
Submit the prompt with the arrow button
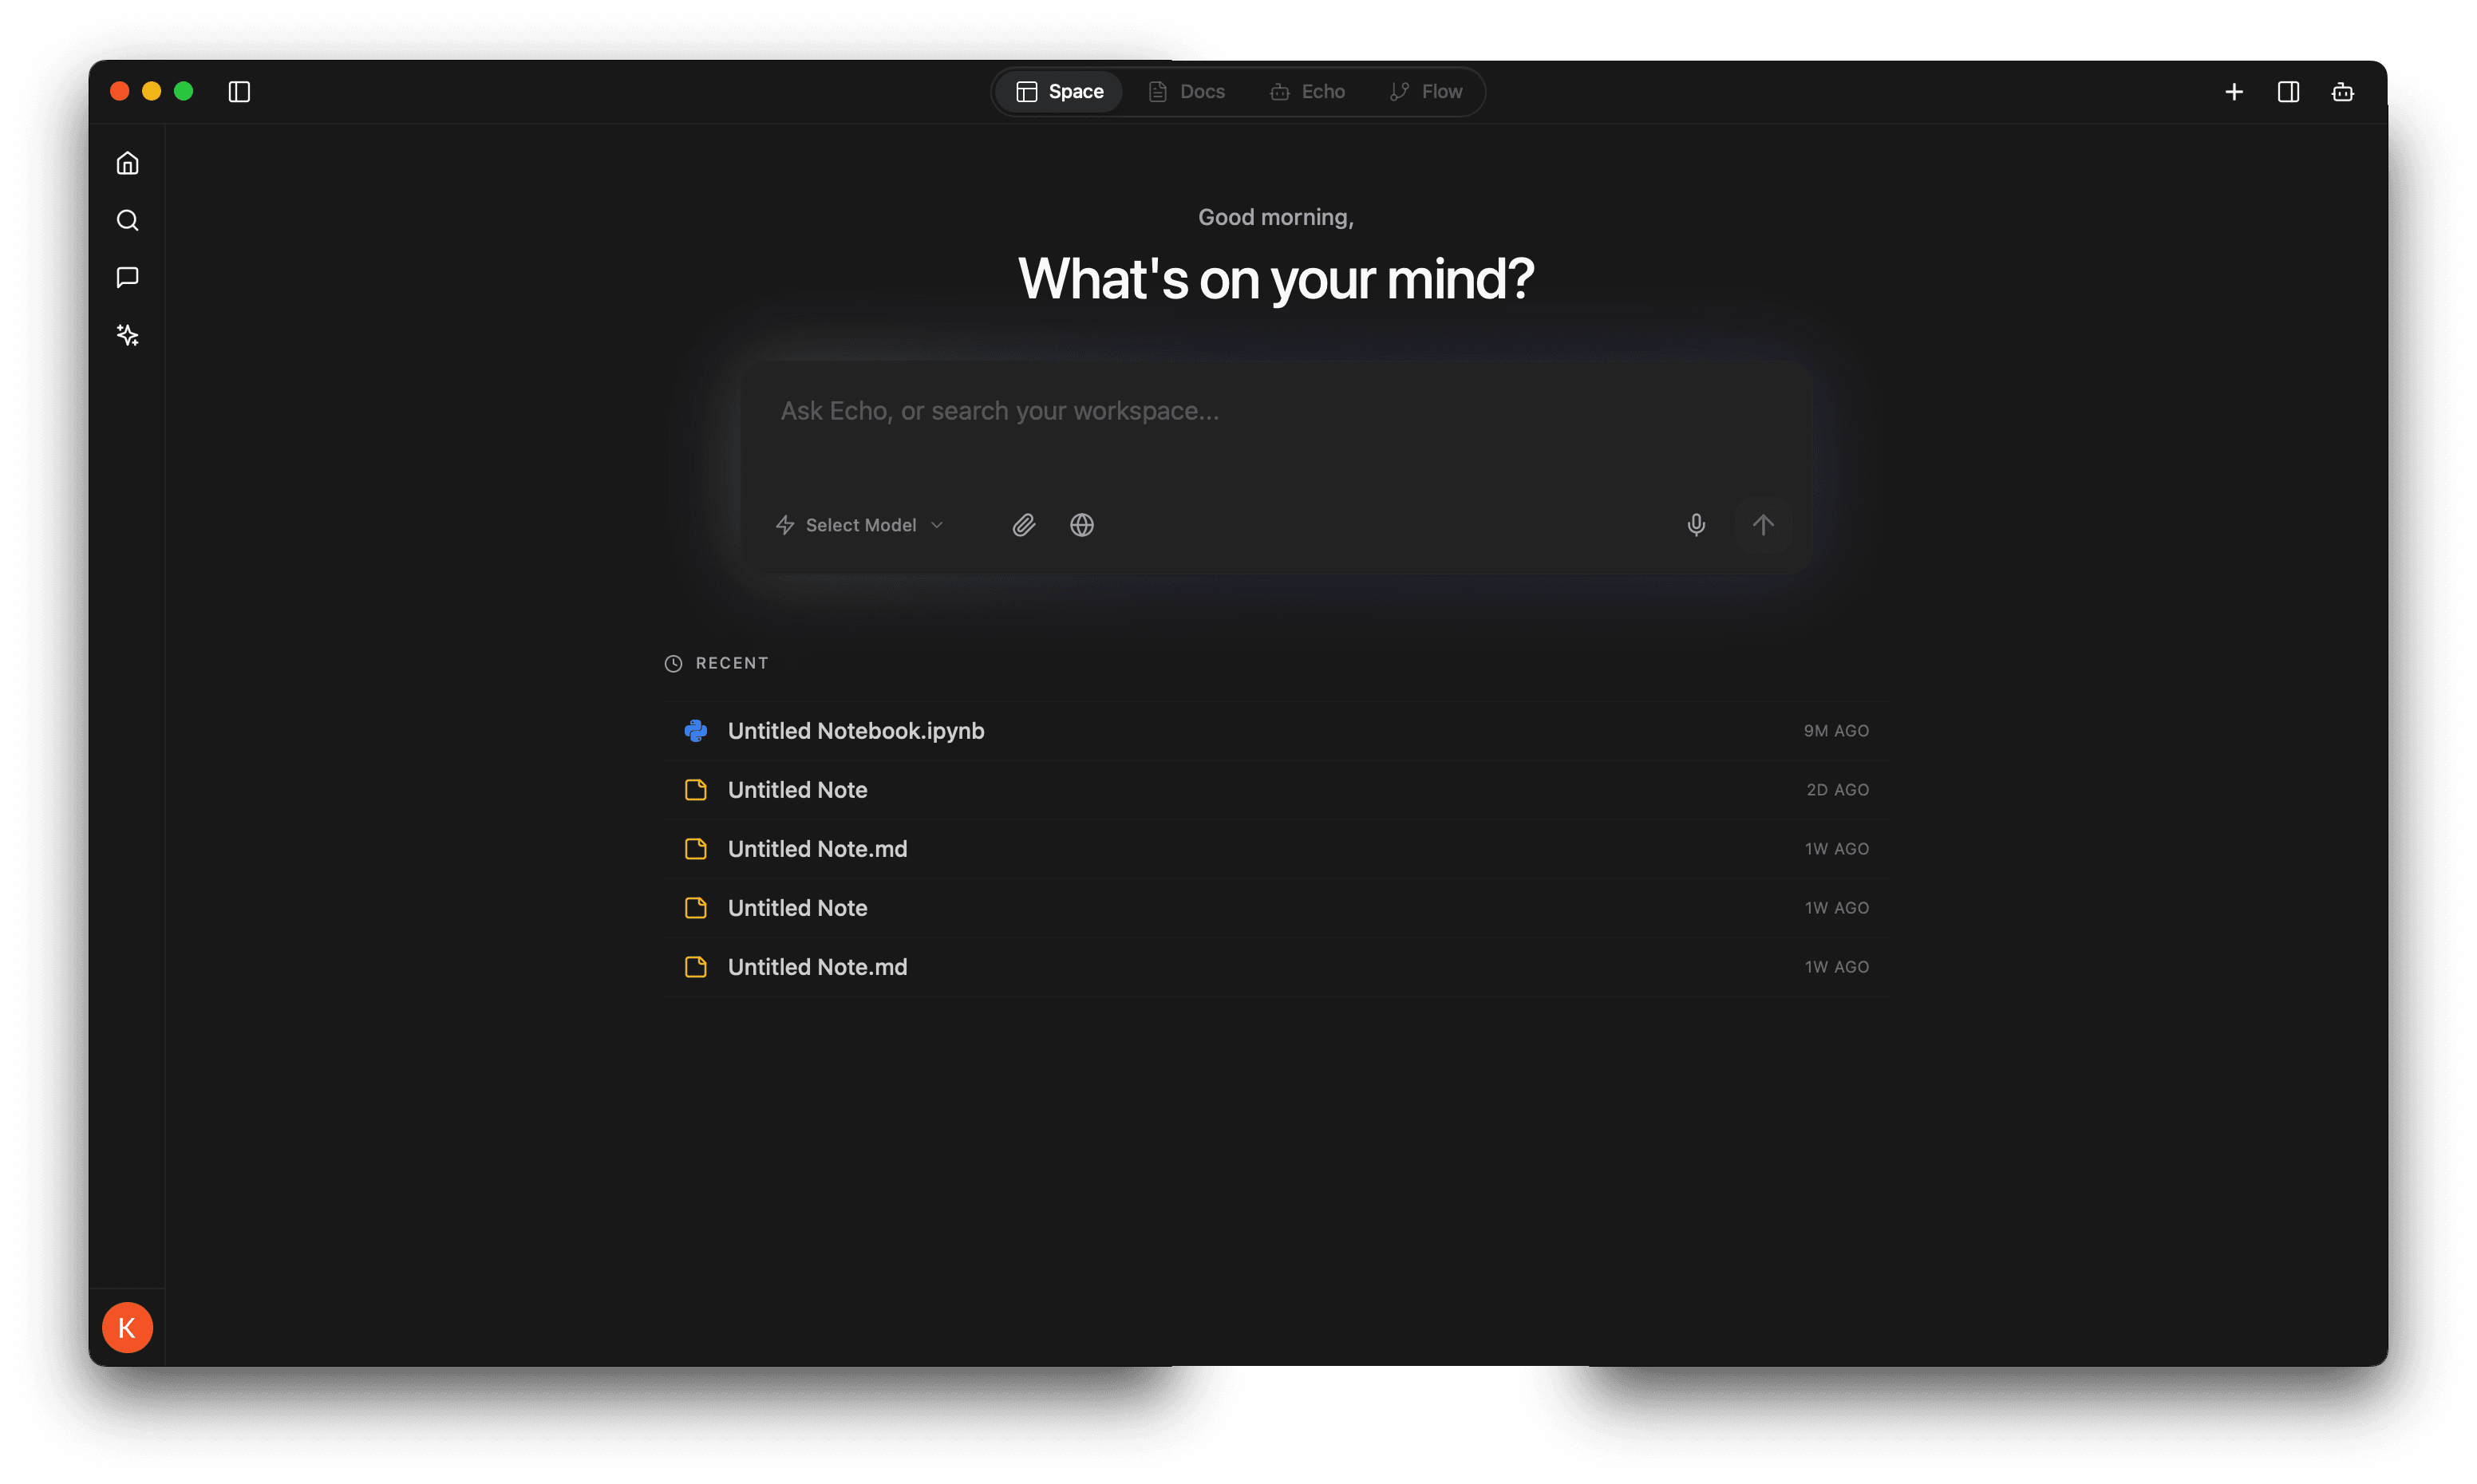coord(1762,524)
